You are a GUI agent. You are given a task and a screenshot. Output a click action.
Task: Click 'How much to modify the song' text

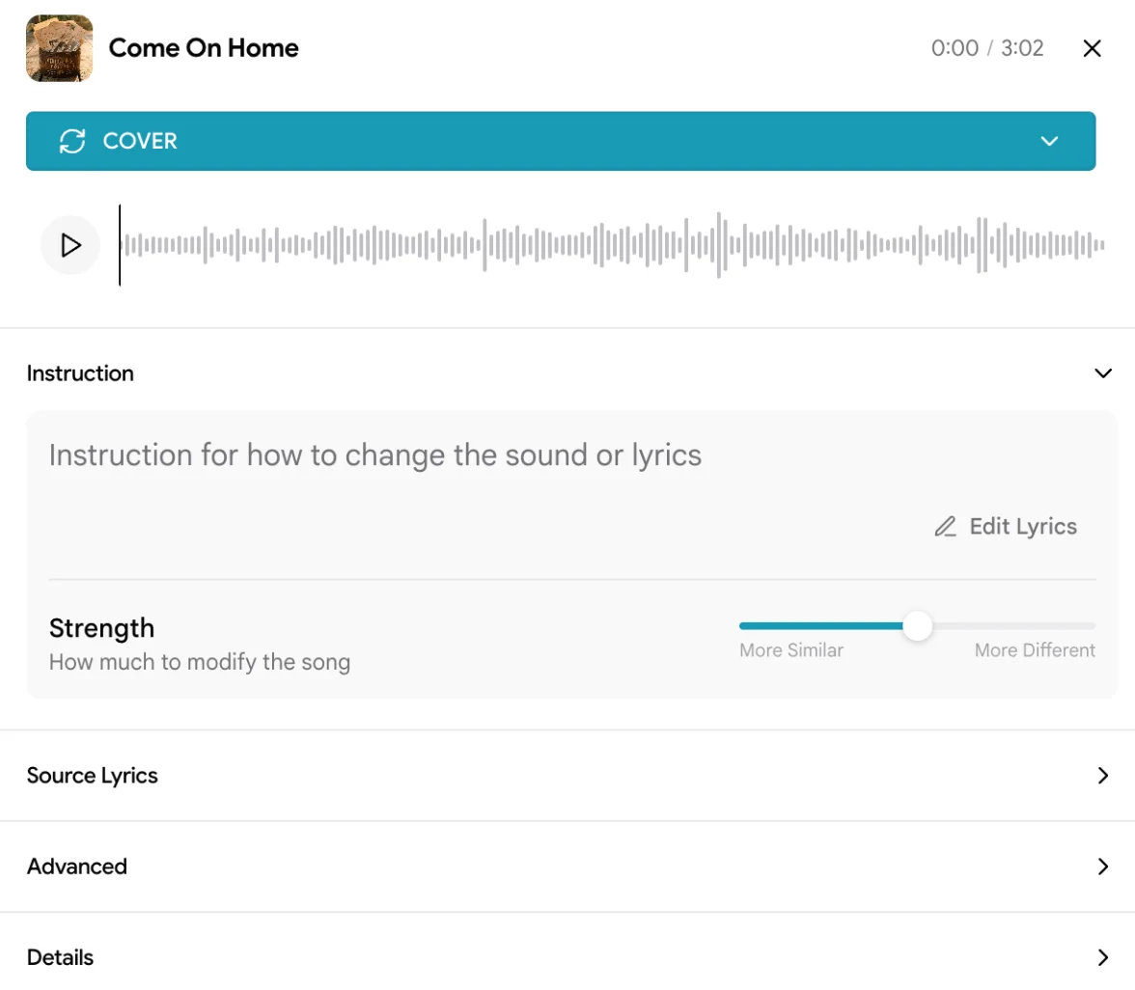200,662
